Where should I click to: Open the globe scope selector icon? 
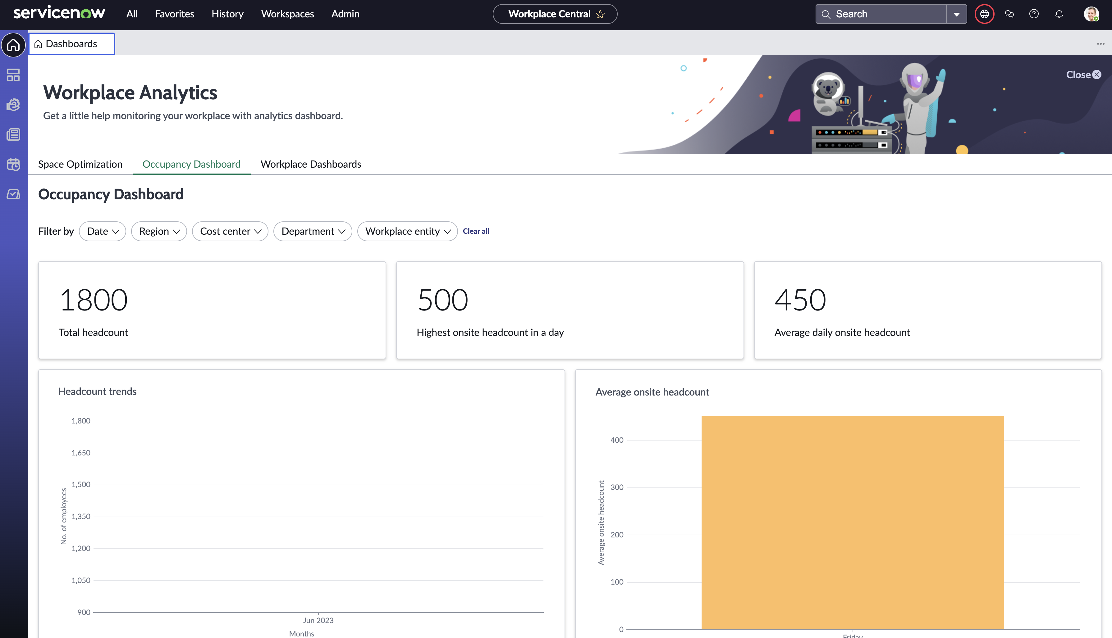tap(984, 14)
